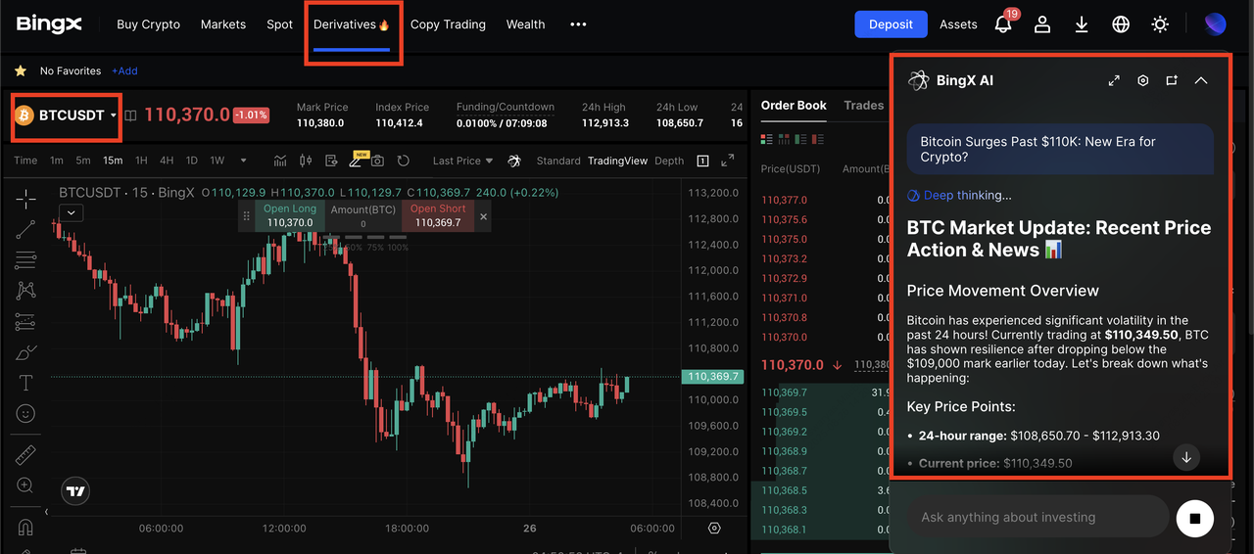The image size is (1254, 554).
Task: Select the ruler measure tool
Action: tap(25, 455)
